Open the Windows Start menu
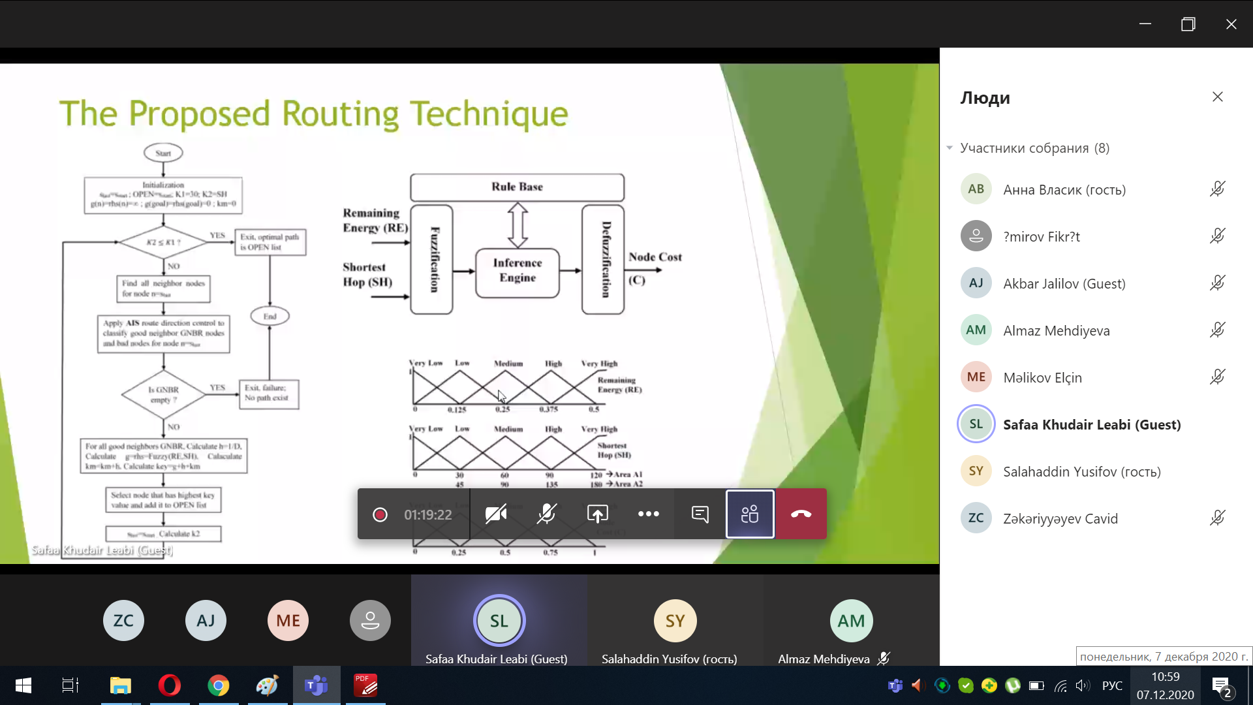The width and height of the screenshot is (1253, 705). tap(23, 685)
